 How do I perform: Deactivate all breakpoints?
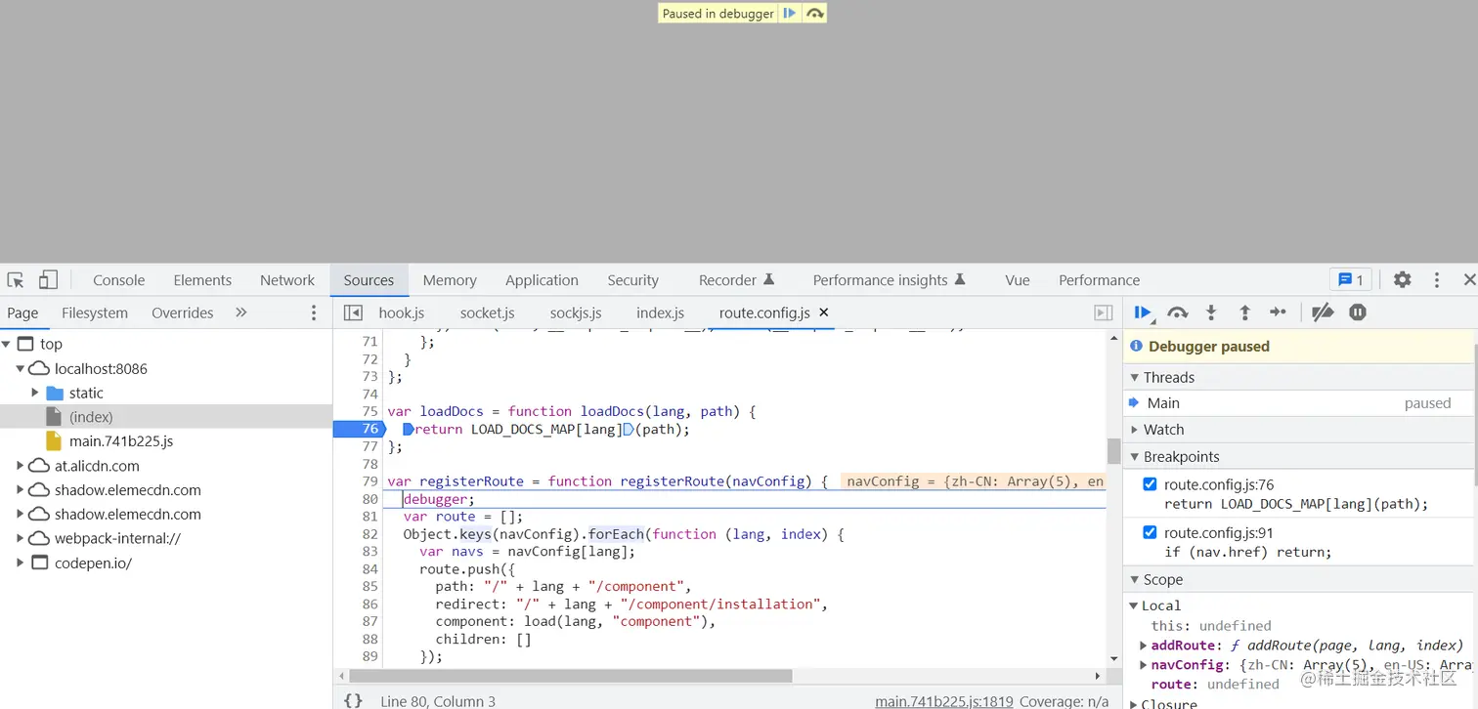tap(1323, 313)
